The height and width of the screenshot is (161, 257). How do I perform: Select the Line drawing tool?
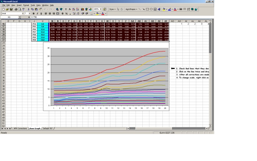[140, 9]
